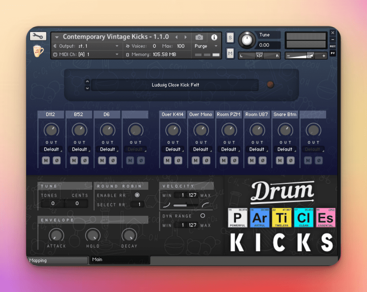Mute the Over K414 channel
This screenshot has height=292, width=367.
click(x=168, y=160)
